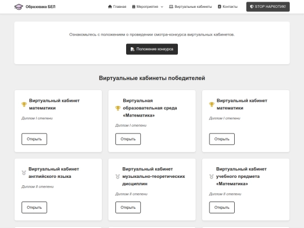Click the STOP НАРКОТИК! button

(x=268, y=7)
